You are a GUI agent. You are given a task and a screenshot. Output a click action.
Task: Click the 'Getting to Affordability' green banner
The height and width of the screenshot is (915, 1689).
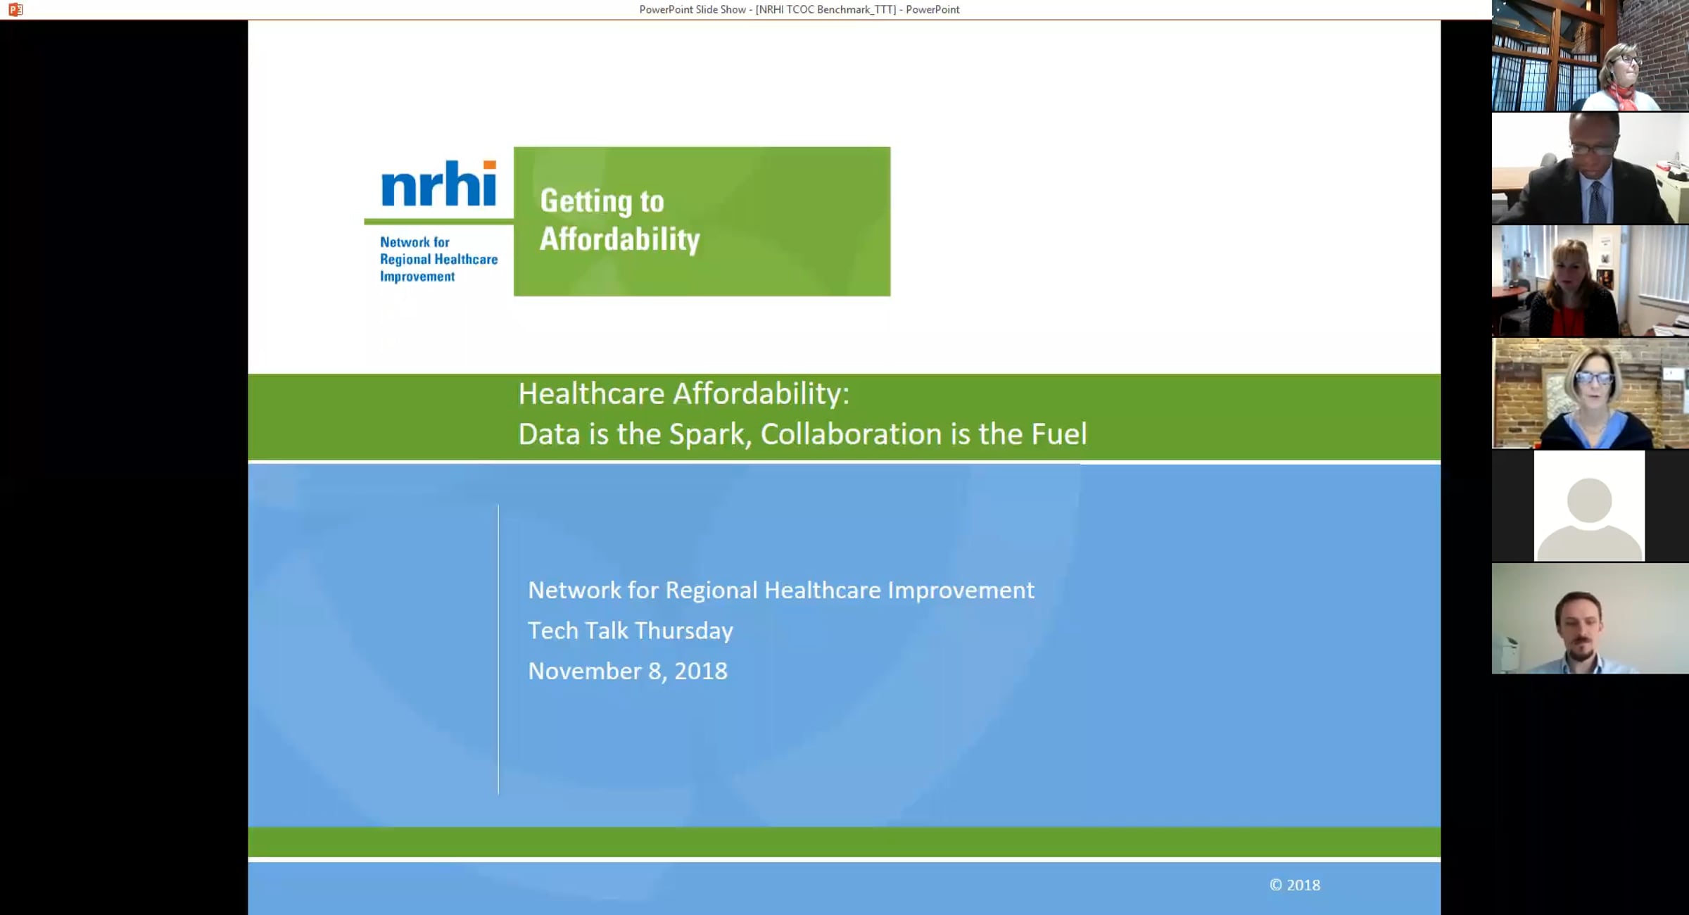click(702, 221)
